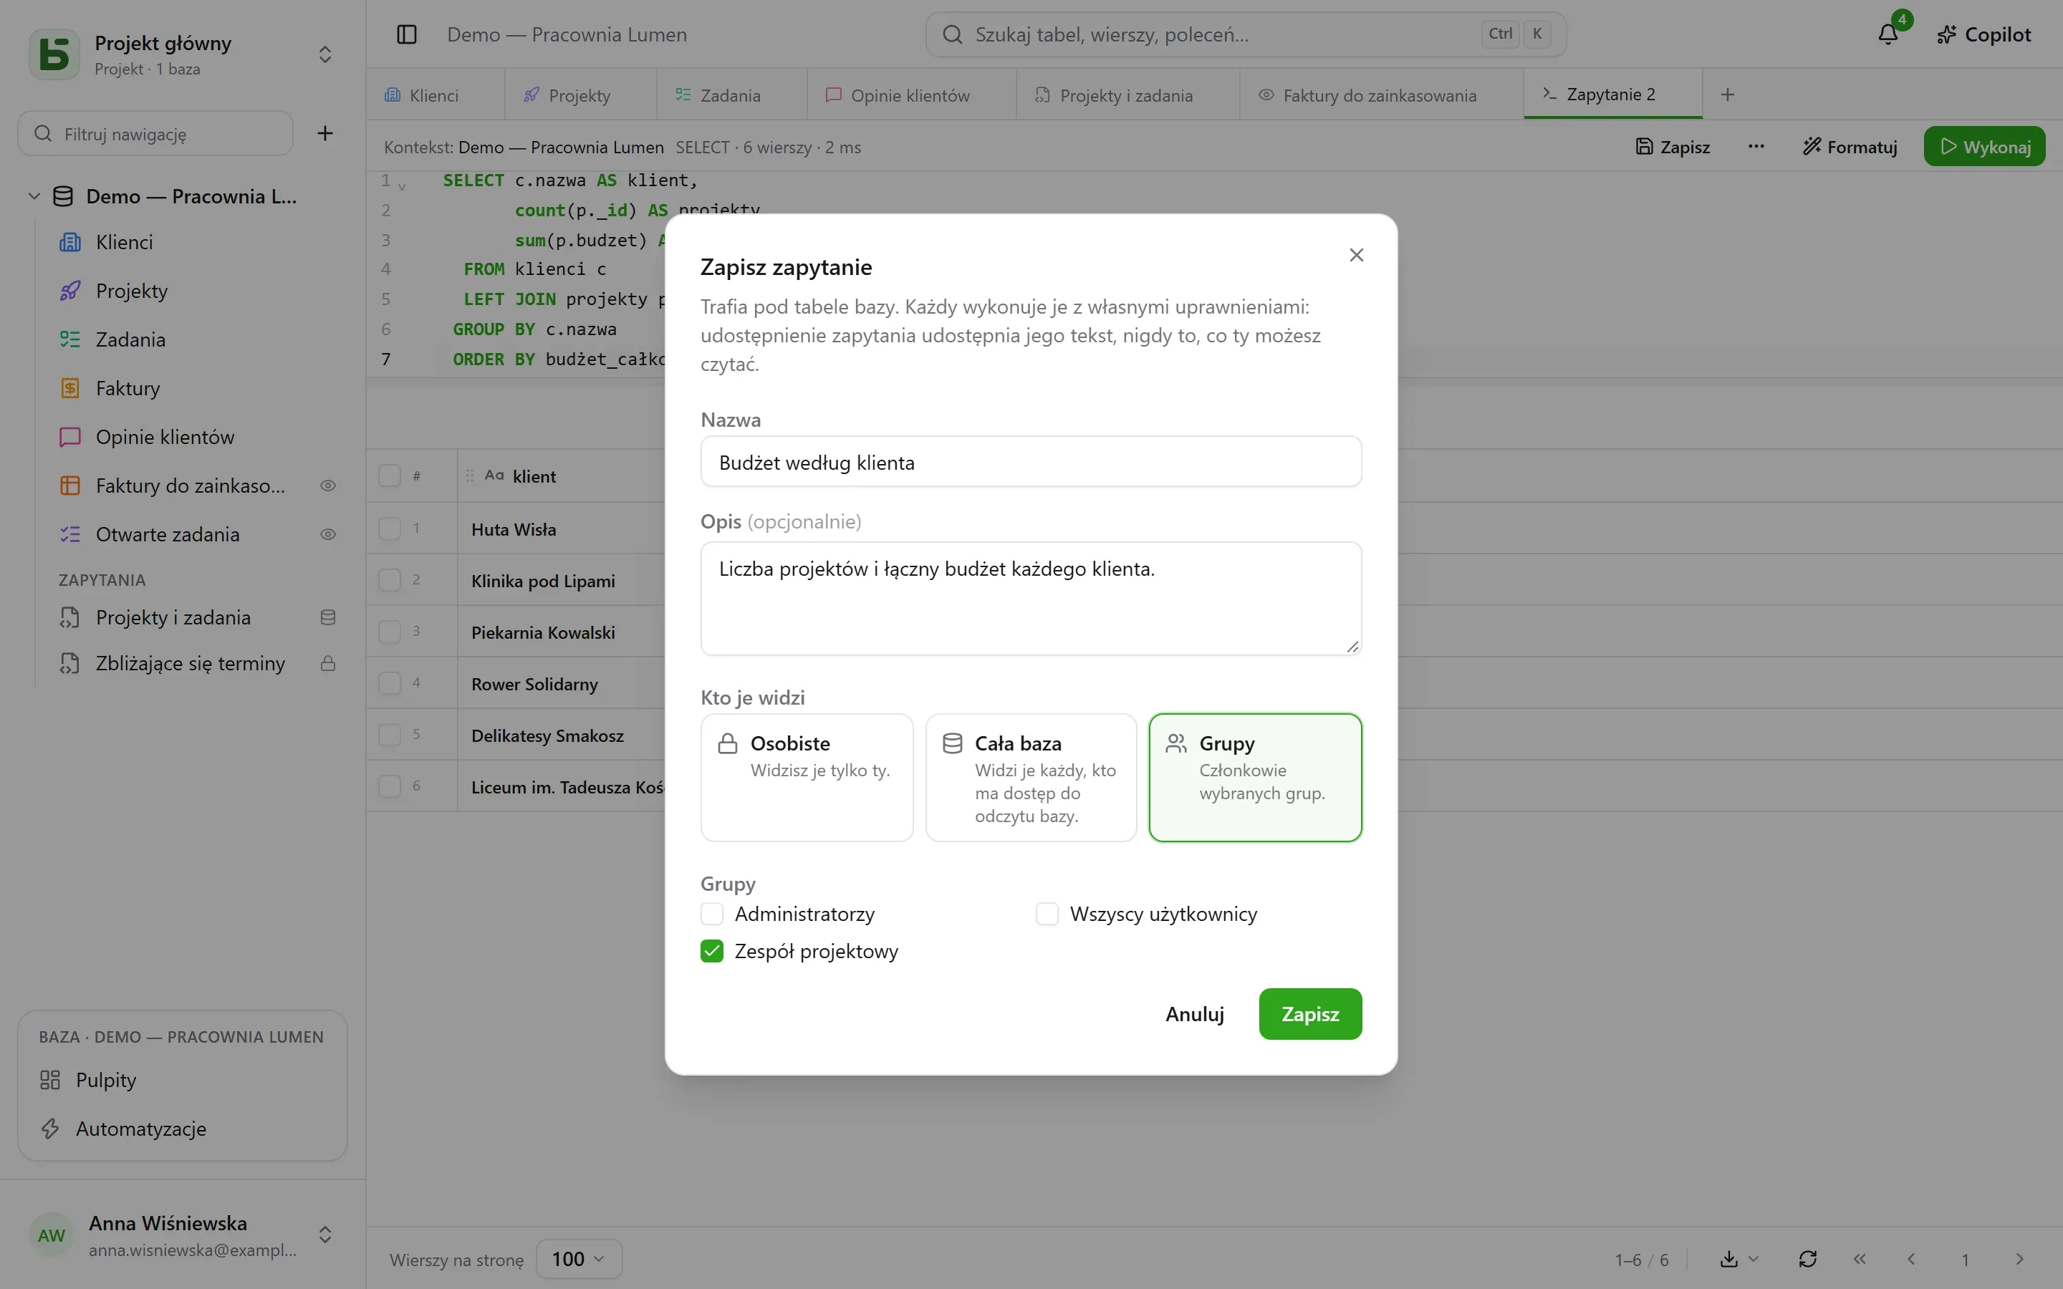Click the green Zapisz dialog button

[x=1310, y=1013]
